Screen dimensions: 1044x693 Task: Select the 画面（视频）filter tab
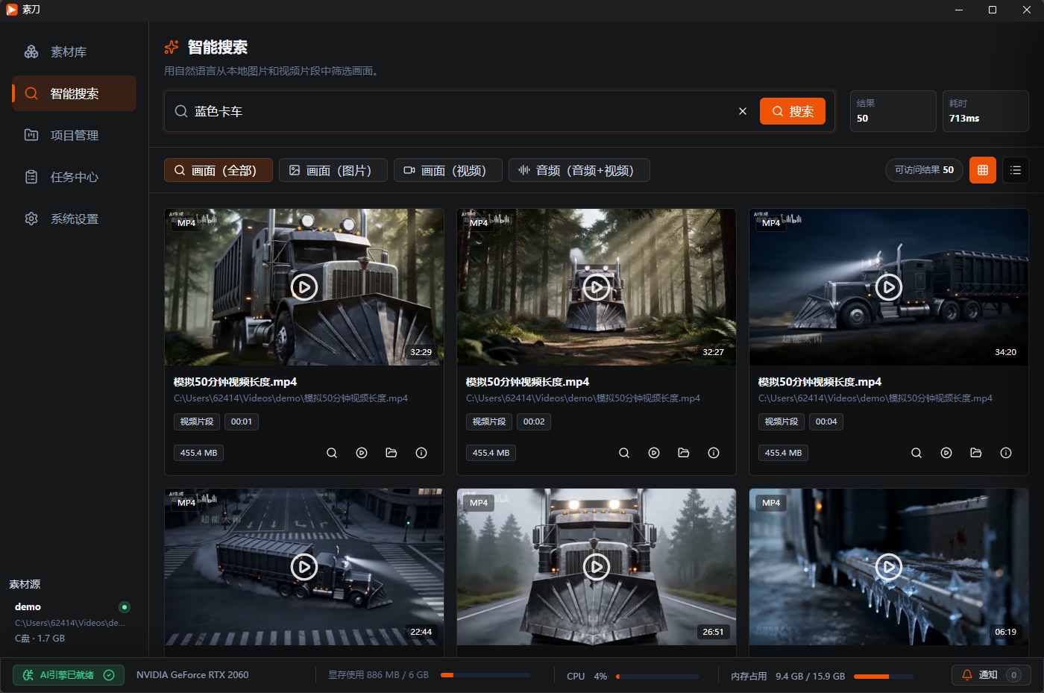click(x=448, y=170)
